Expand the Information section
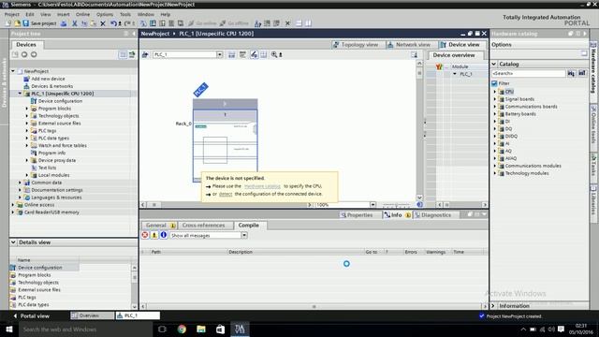 tap(493, 306)
